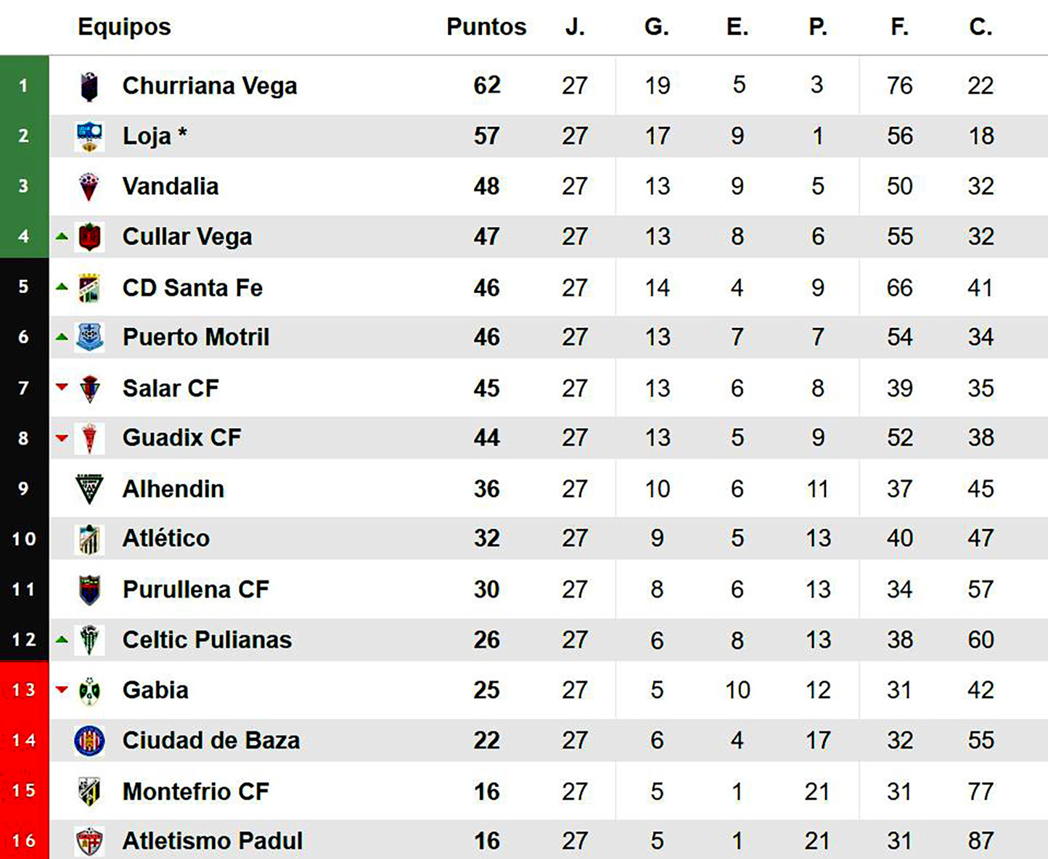
Task: Click the Ciudad de Baza crest
Action: point(89,741)
